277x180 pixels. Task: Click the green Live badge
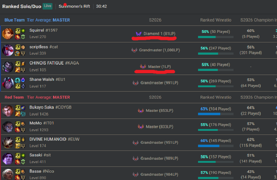tap(48, 6)
